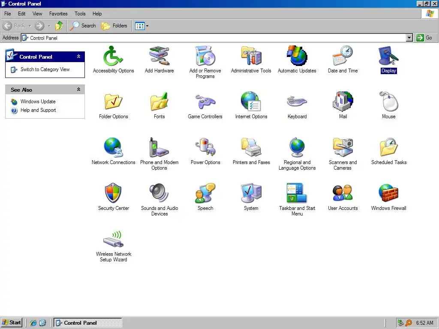
Task: Open Scheduled Tasks
Action: tap(388, 147)
